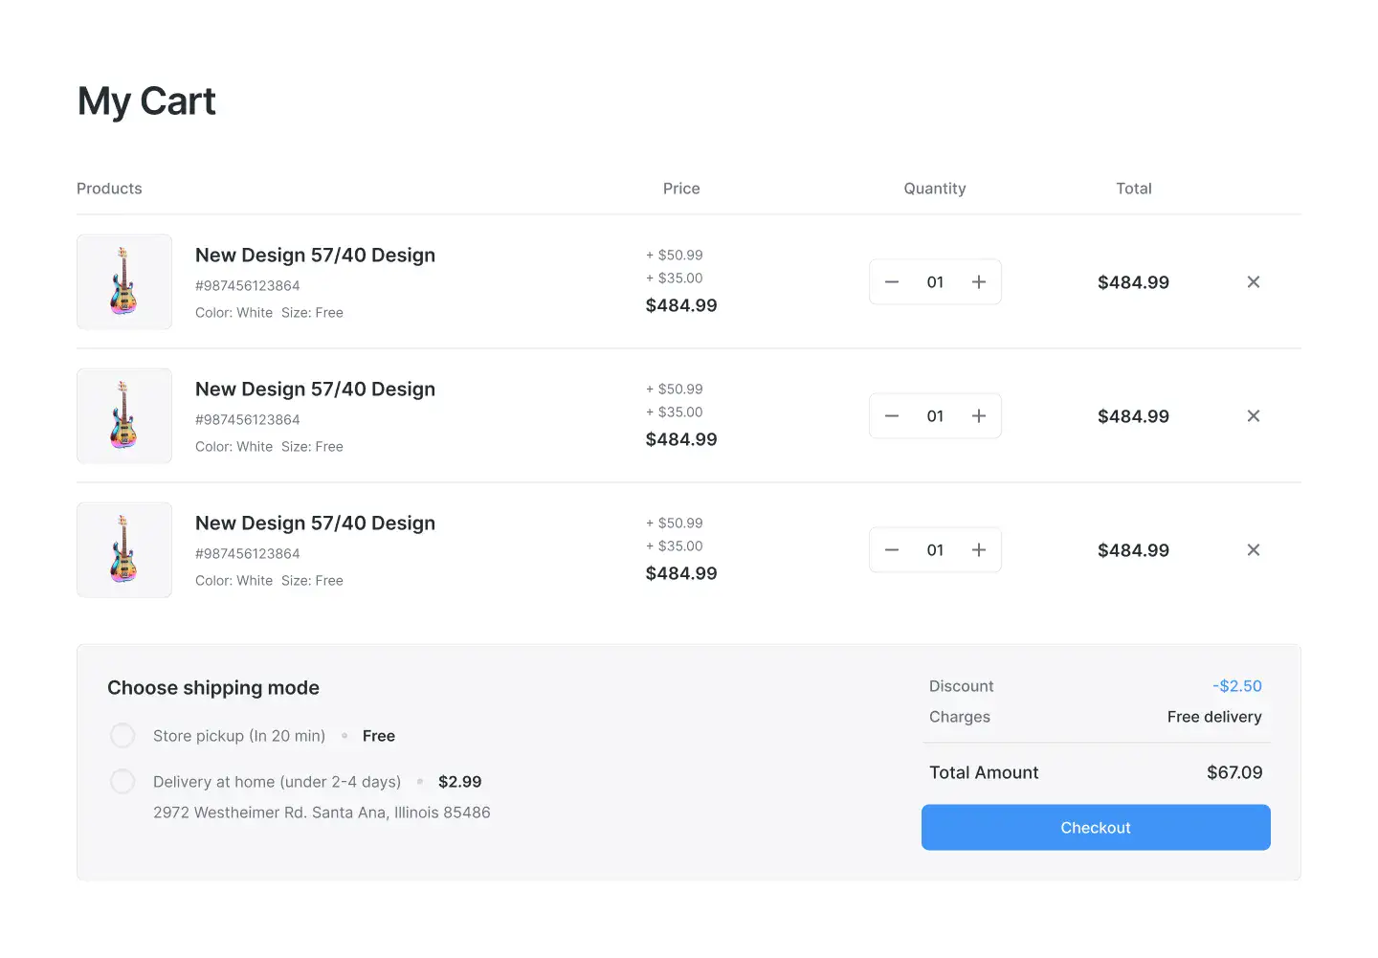This screenshot has height=958, width=1378.
Task: Click the $67.09 total amount
Action: click(x=1234, y=772)
